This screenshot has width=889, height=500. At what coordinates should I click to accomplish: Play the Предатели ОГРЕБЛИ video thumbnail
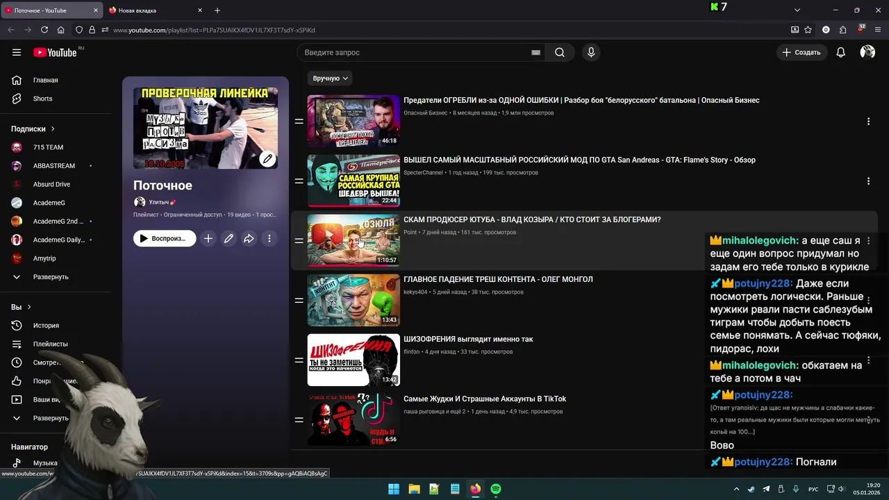354,121
